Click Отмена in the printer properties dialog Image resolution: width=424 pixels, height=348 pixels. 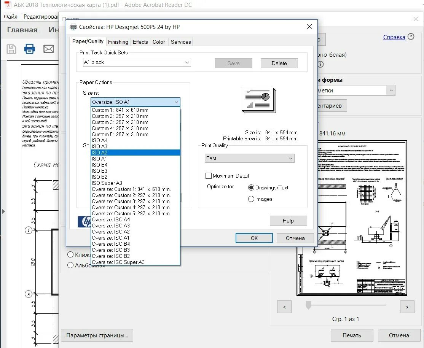[295, 238]
